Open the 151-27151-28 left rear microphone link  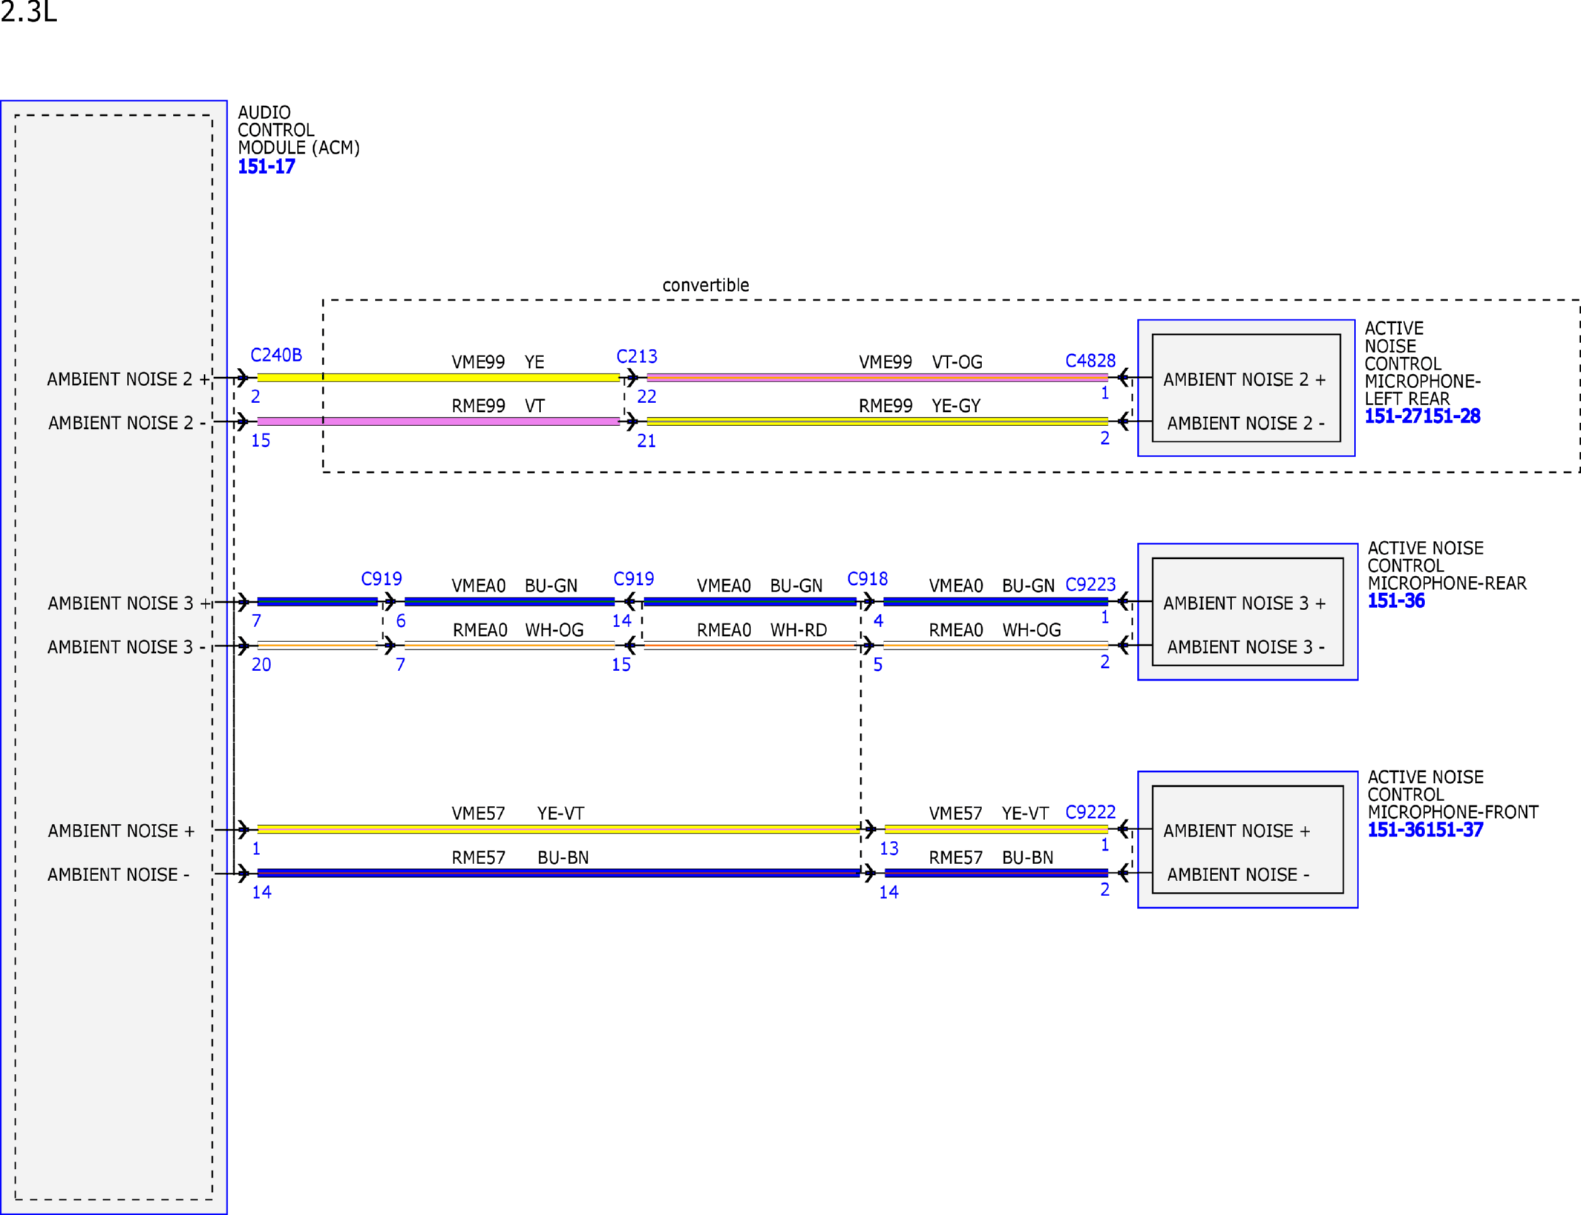[x=1421, y=416]
